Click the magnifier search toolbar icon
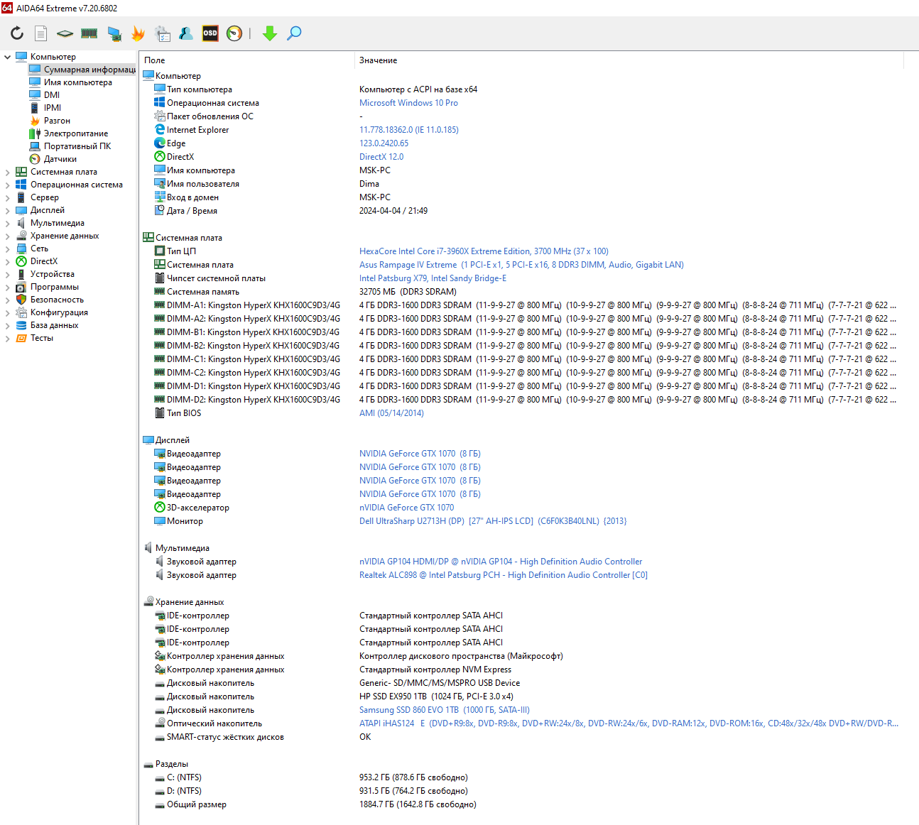 point(294,33)
